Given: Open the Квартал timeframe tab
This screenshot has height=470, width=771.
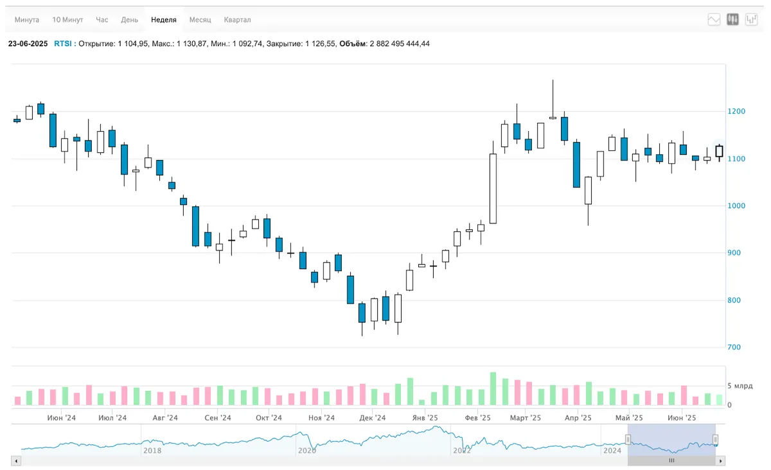Looking at the screenshot, I should [x=238, y=20].
